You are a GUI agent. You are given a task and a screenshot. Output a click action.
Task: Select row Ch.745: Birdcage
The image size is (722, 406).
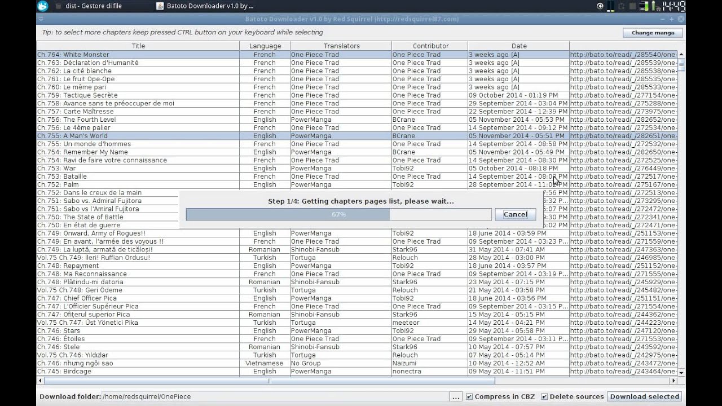point(357,372)
